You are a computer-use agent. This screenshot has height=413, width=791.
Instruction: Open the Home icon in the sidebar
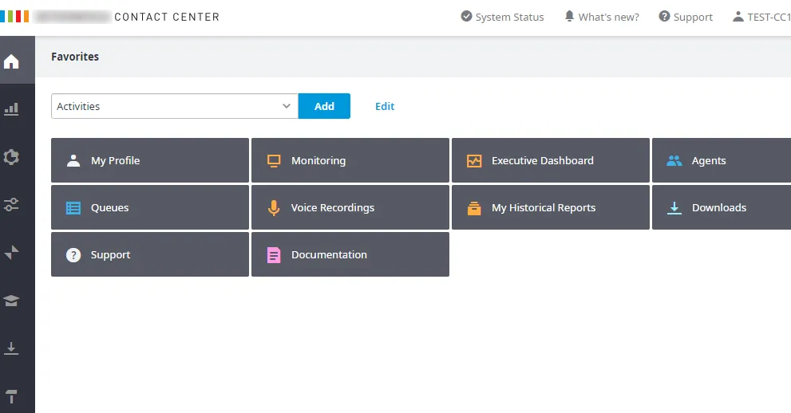point(11,61)
